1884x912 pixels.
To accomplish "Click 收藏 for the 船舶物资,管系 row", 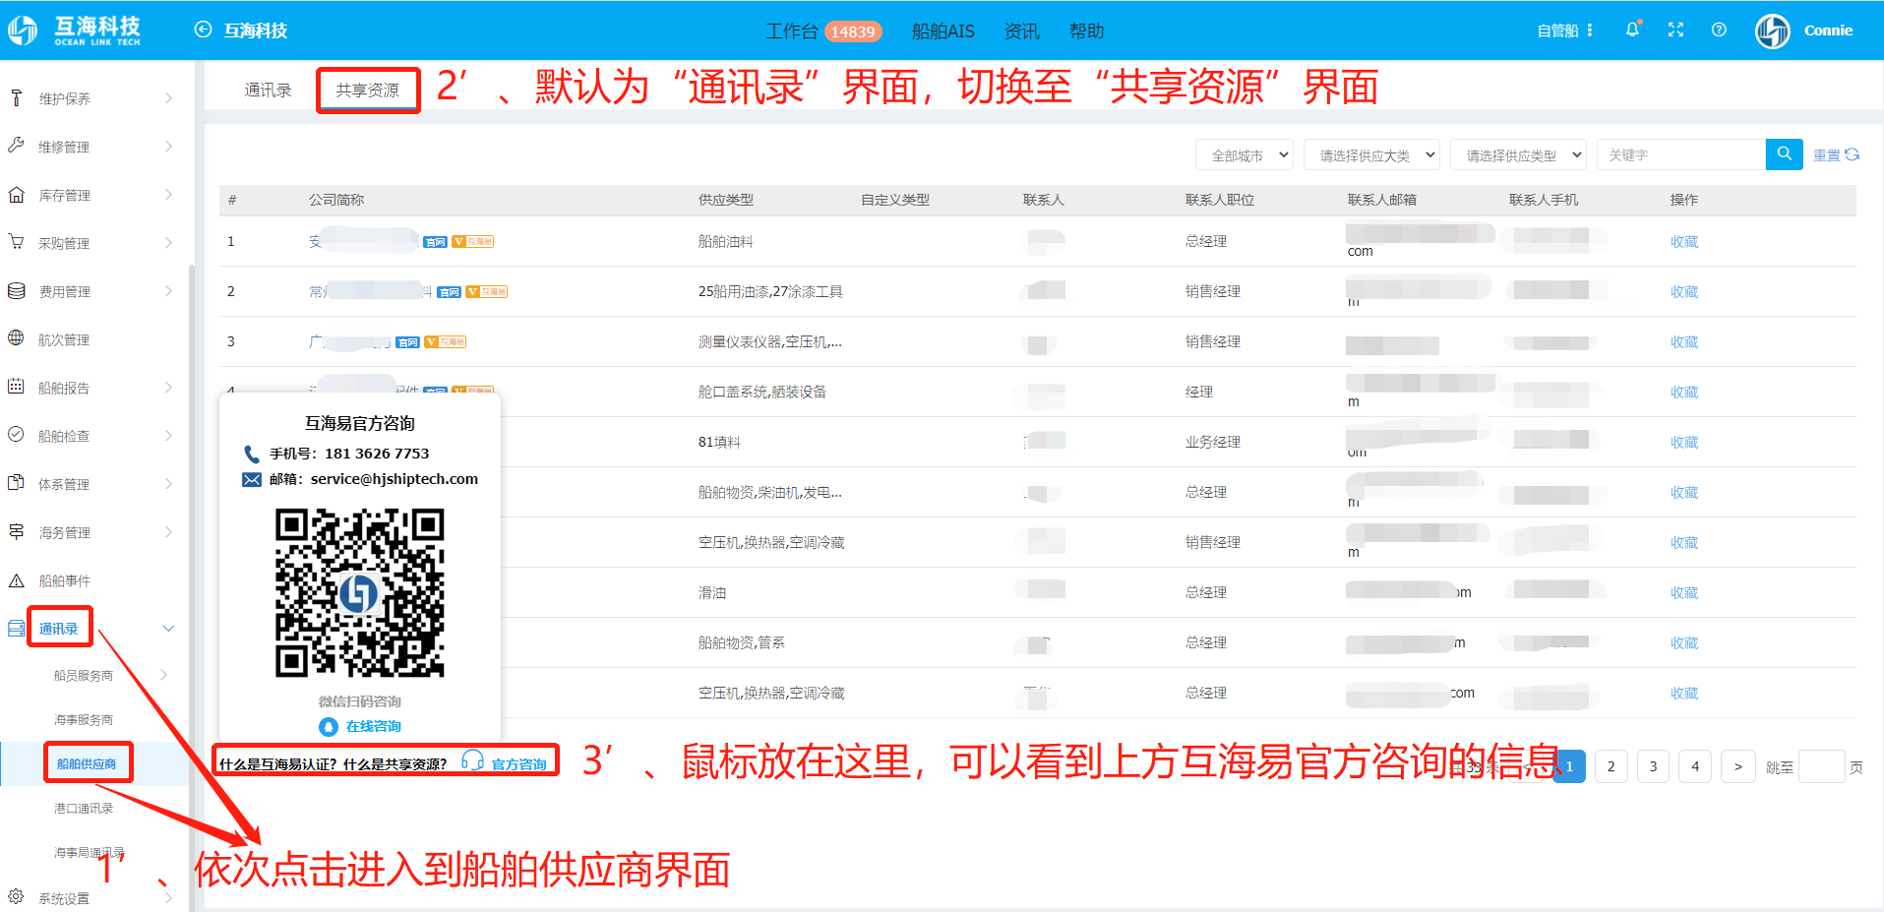I will point(1684,642).
